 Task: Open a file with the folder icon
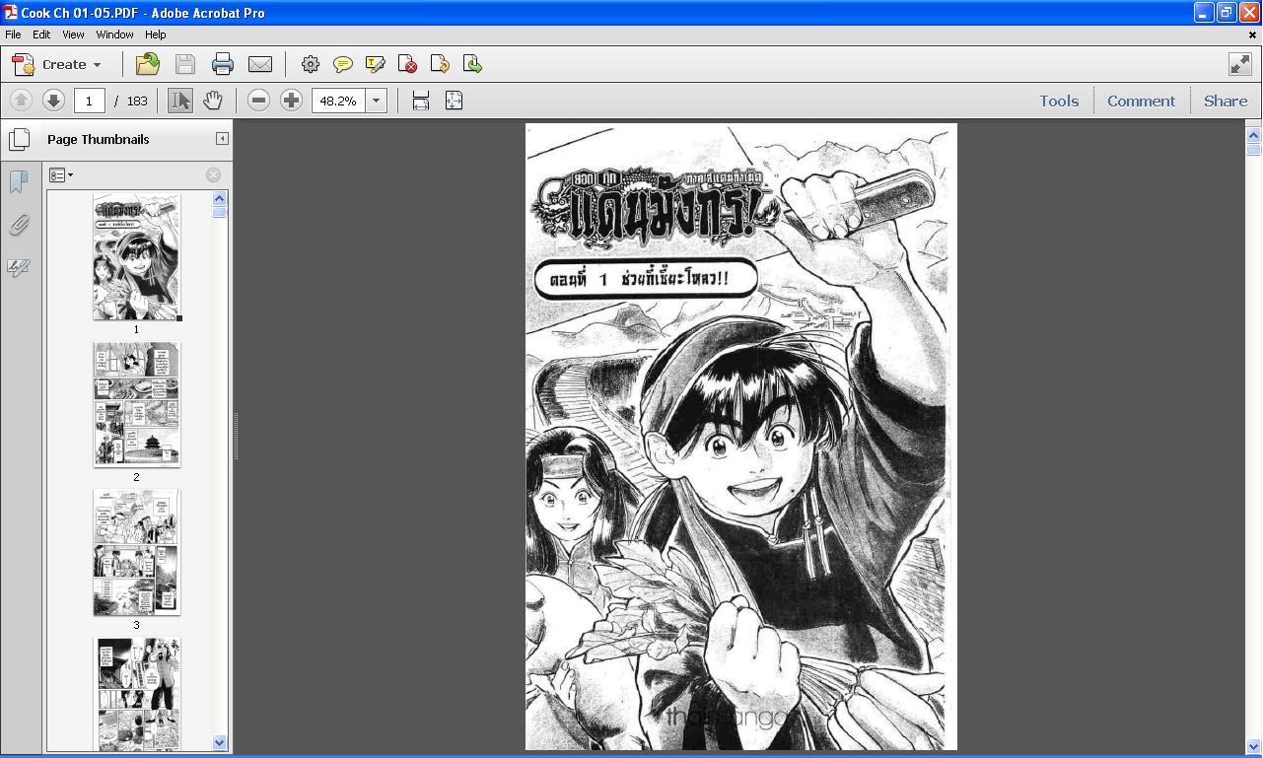[148, 64]
